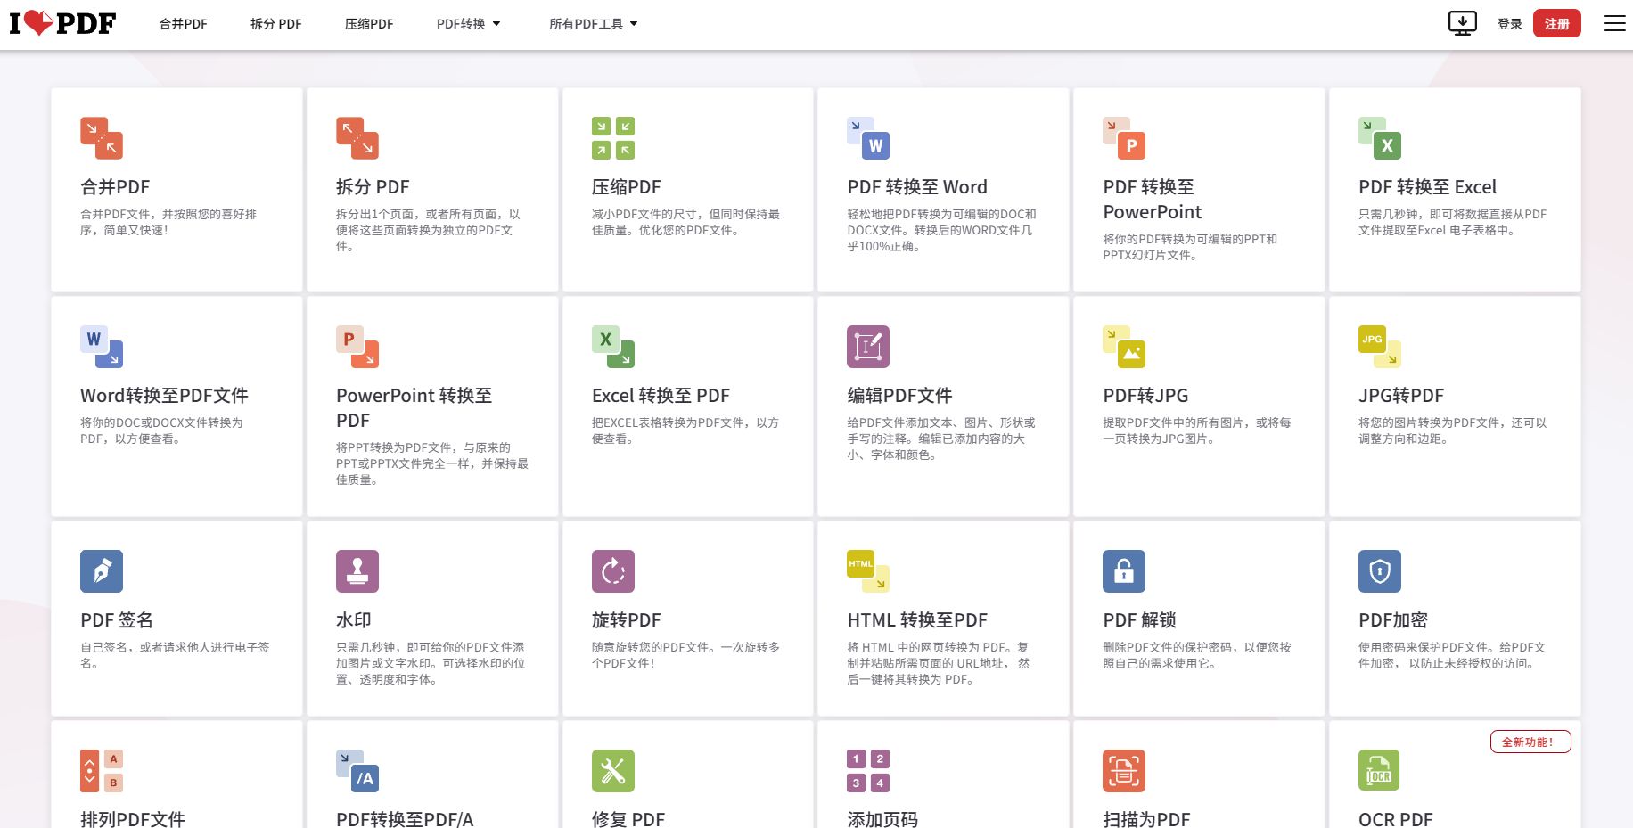Select the OCR PDF icon
This screenshot has height=828, width=1633.
pyautogui.click(x=1380, y=771)
